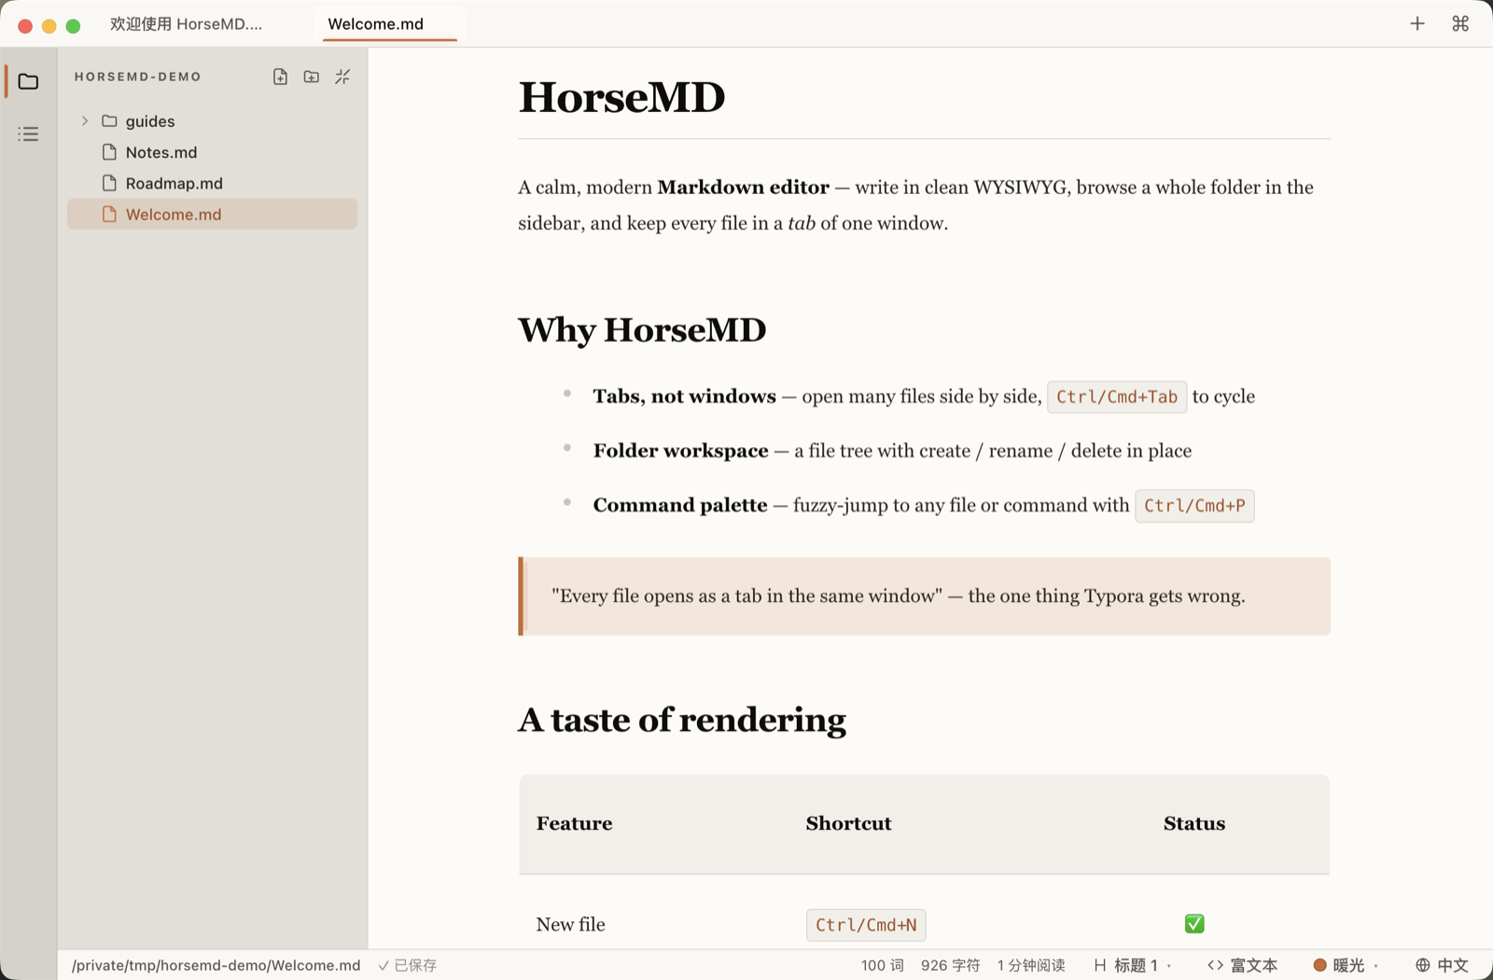Create a new folder in HORSEMD-DEMO
The width and height of the screenshot is (1493, 980).
pos(312,77)
